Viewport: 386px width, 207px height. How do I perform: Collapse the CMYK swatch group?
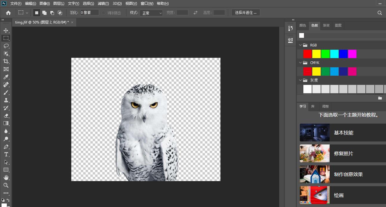[300, 63]
